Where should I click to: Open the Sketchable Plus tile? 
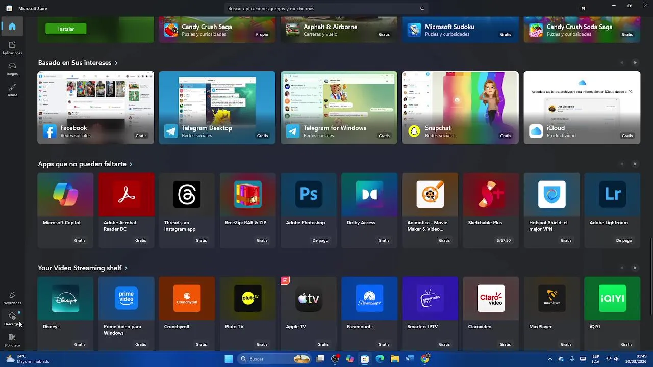491,210
